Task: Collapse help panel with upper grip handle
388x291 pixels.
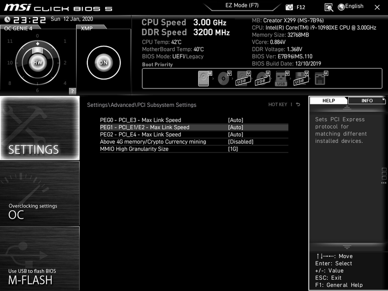Action: 347,107
